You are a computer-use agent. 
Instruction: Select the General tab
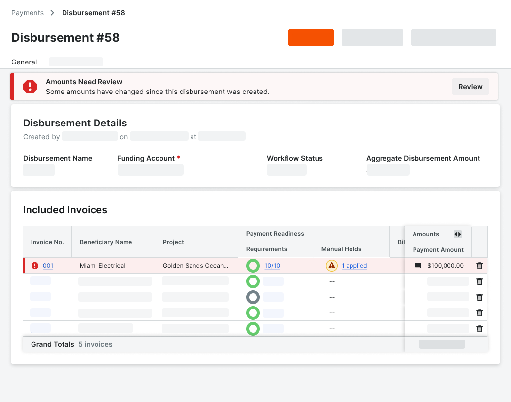pos(24,62)
